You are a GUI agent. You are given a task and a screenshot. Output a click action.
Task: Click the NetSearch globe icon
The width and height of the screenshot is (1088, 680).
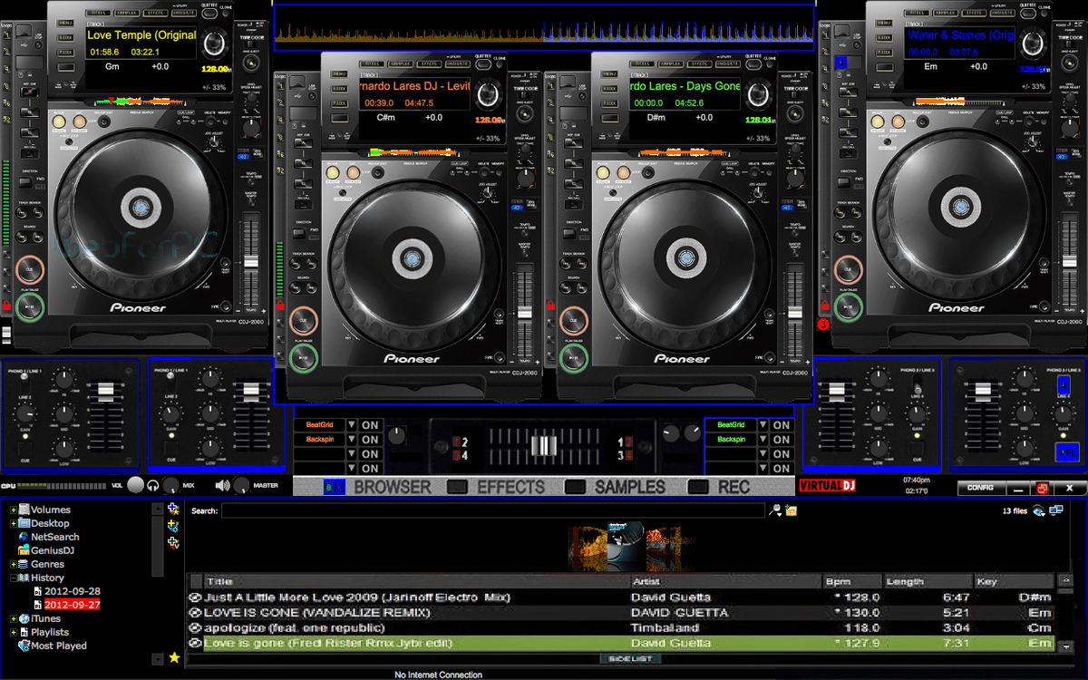click(23, 537)
